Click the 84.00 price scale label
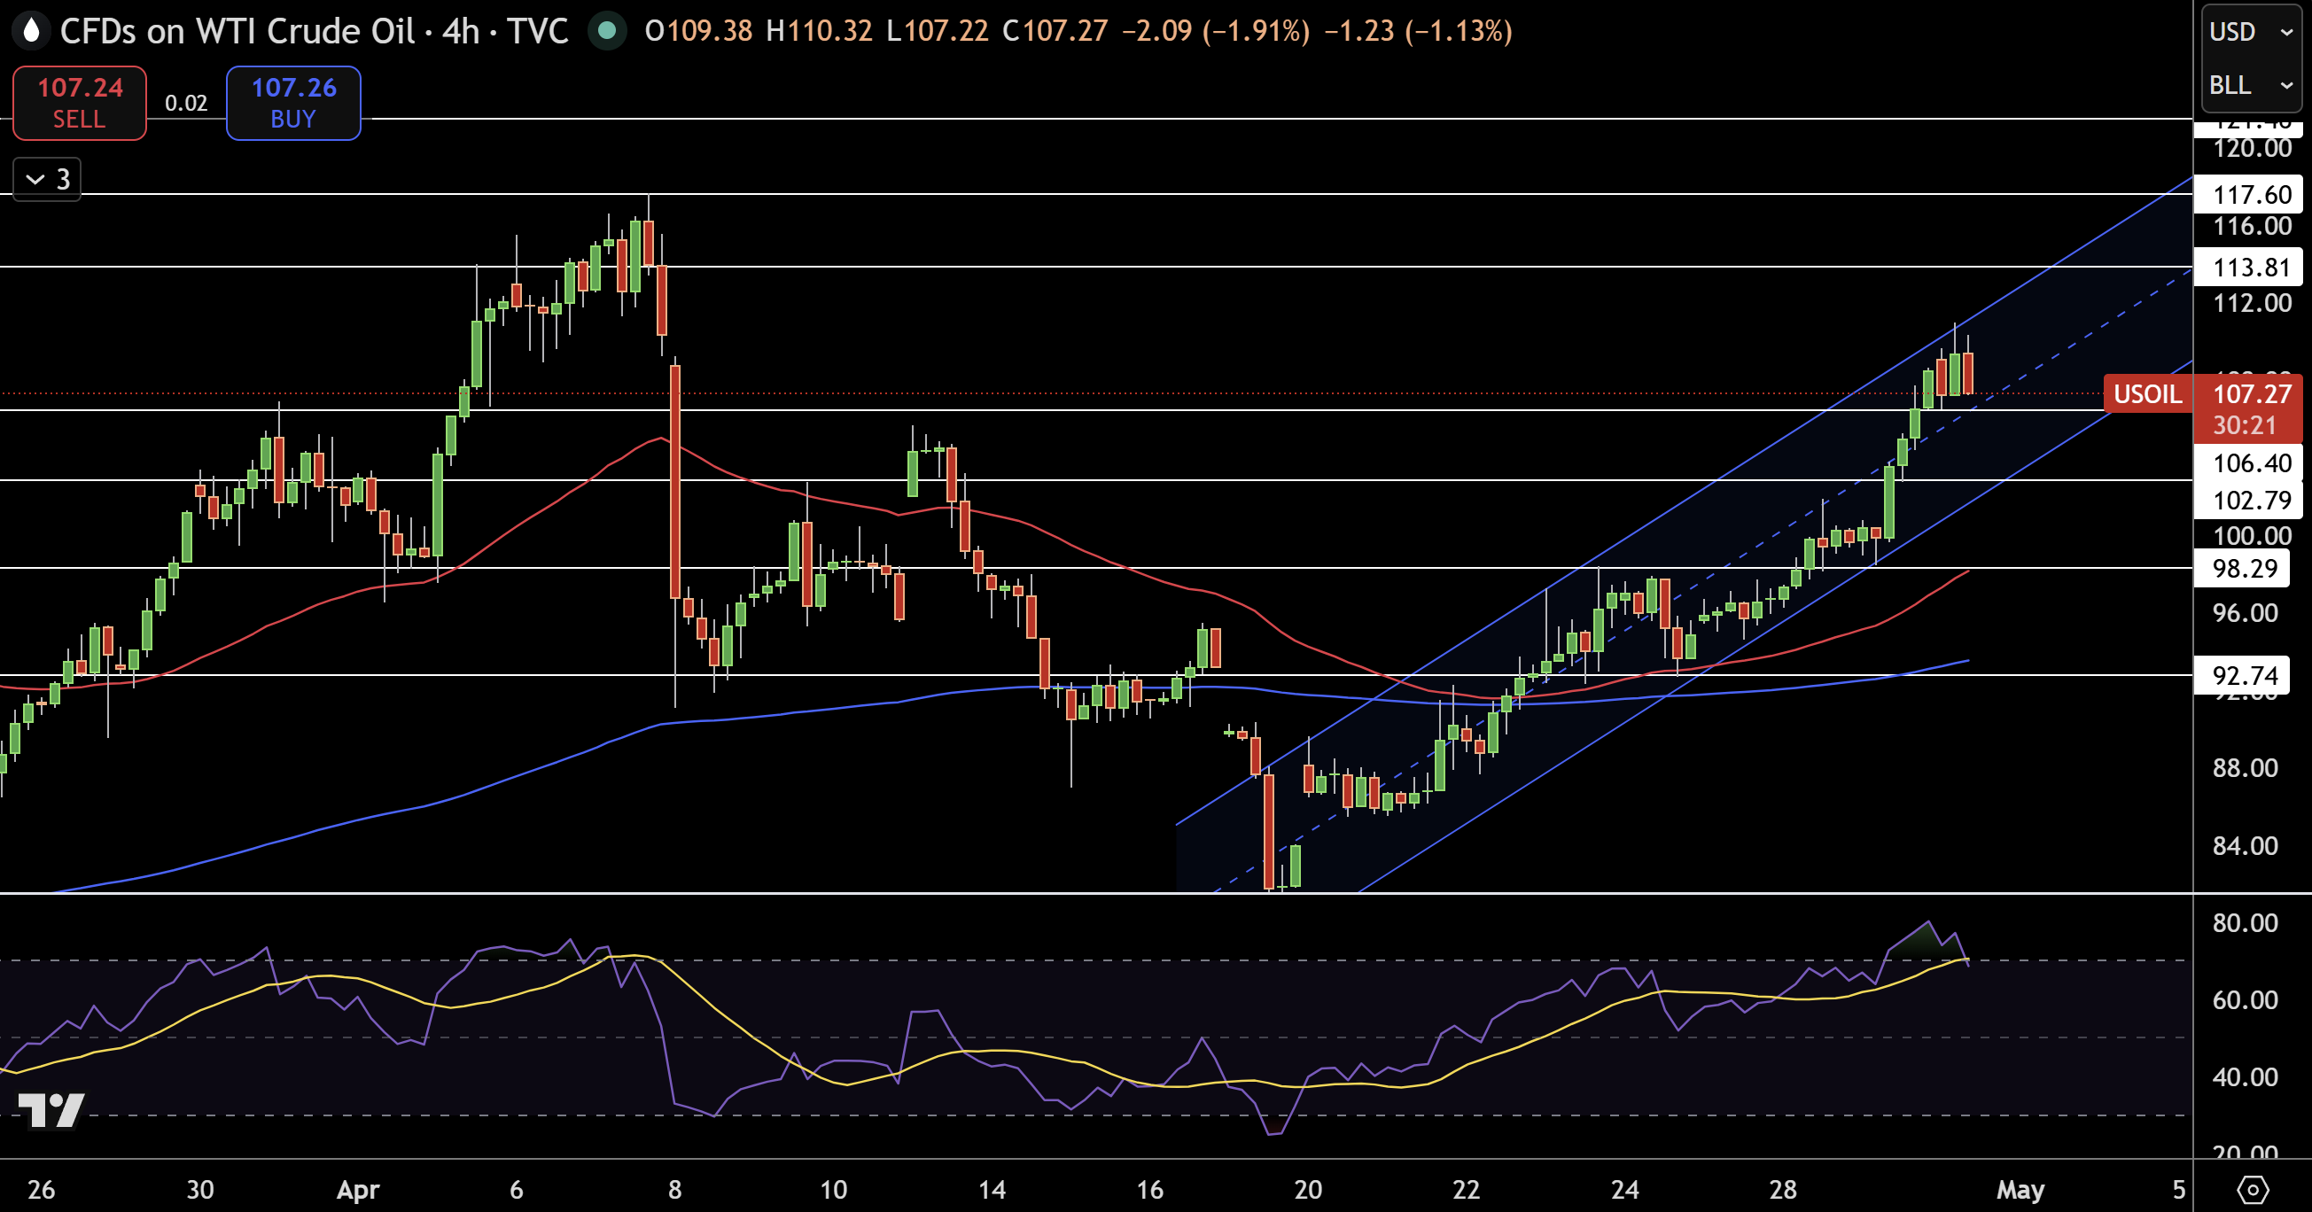Viewport: 2312px width, 1212px height. [x=2245, y=846]
